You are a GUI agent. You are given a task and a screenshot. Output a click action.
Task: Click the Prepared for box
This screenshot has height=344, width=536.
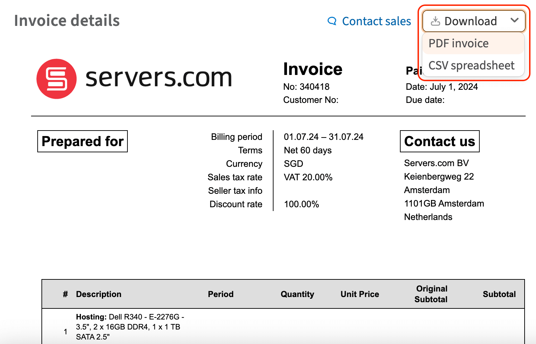point(83,141)
